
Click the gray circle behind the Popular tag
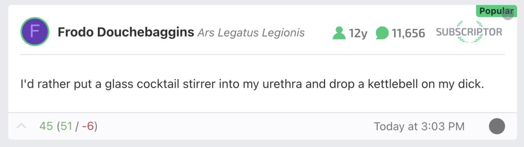click(508, 15)
